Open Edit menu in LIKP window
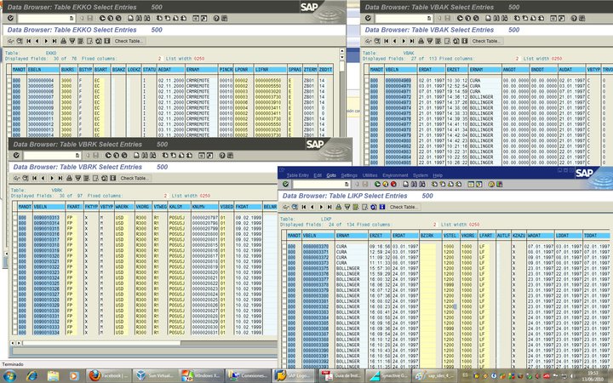The image size is (613, 383). (x=318, y=175)
